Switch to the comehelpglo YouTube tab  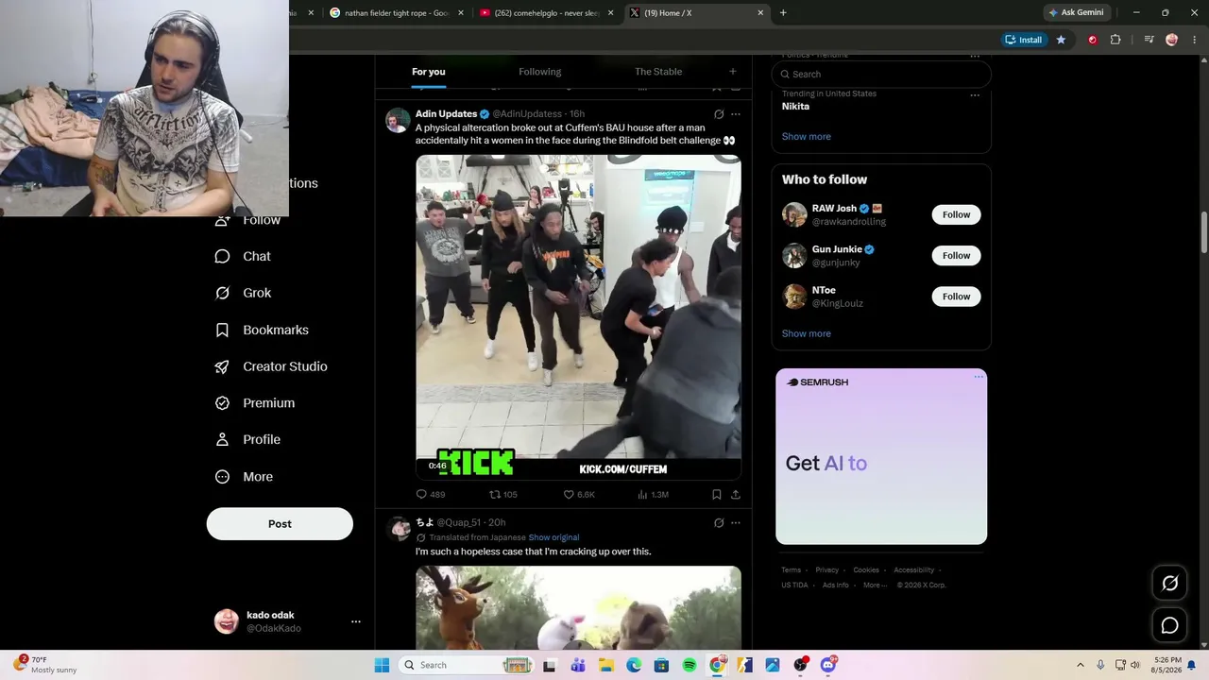548,12
